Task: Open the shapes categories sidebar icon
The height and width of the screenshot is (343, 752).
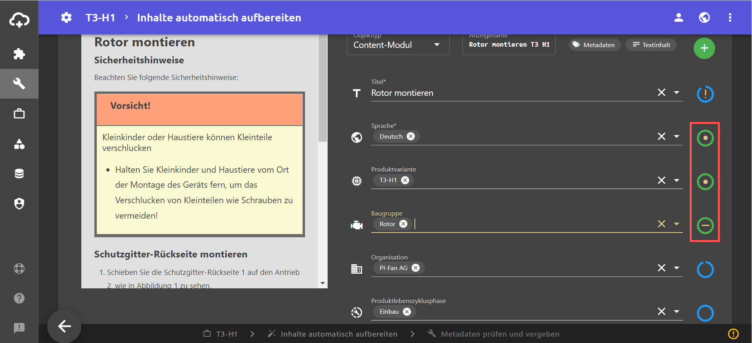Action: click(x=19, y=144)
